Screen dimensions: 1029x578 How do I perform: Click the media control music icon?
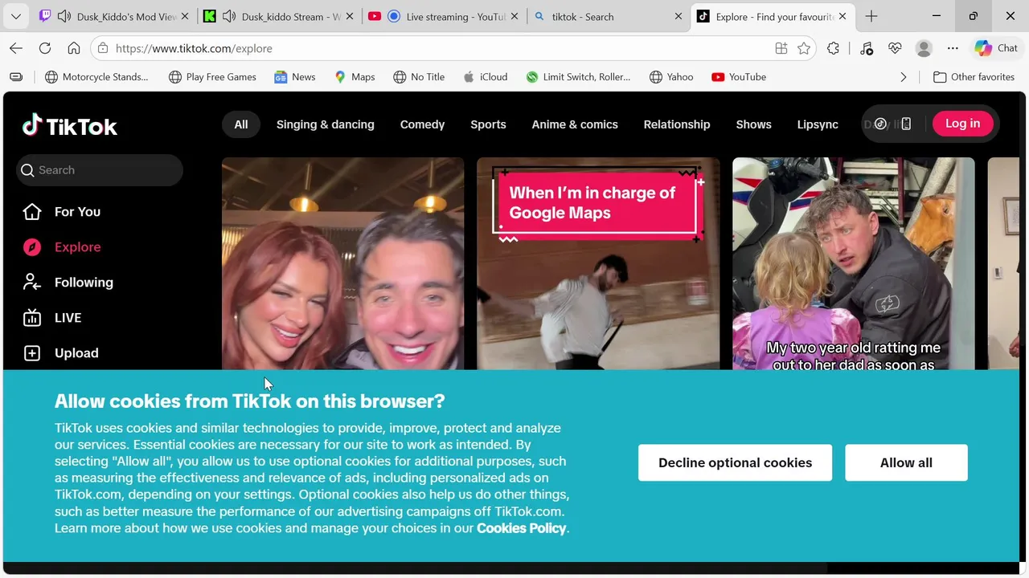point(867,48)
